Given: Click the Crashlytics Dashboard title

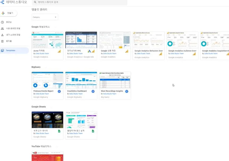Looking at the screenshot, I should 77,91.
